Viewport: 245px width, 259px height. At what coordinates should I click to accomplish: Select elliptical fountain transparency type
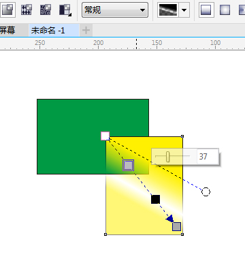click(225, 10)
